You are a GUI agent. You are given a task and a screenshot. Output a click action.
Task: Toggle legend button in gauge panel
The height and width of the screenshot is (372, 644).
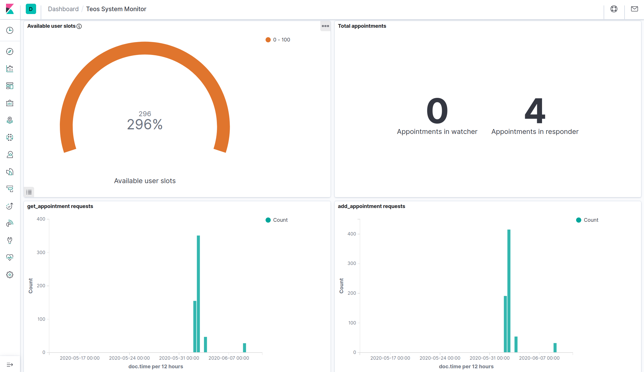(29, 192)
